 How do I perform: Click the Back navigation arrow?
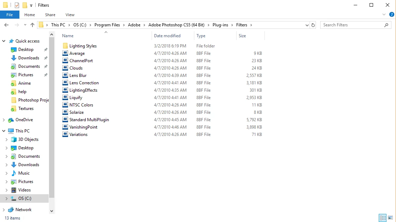point(6,25)
